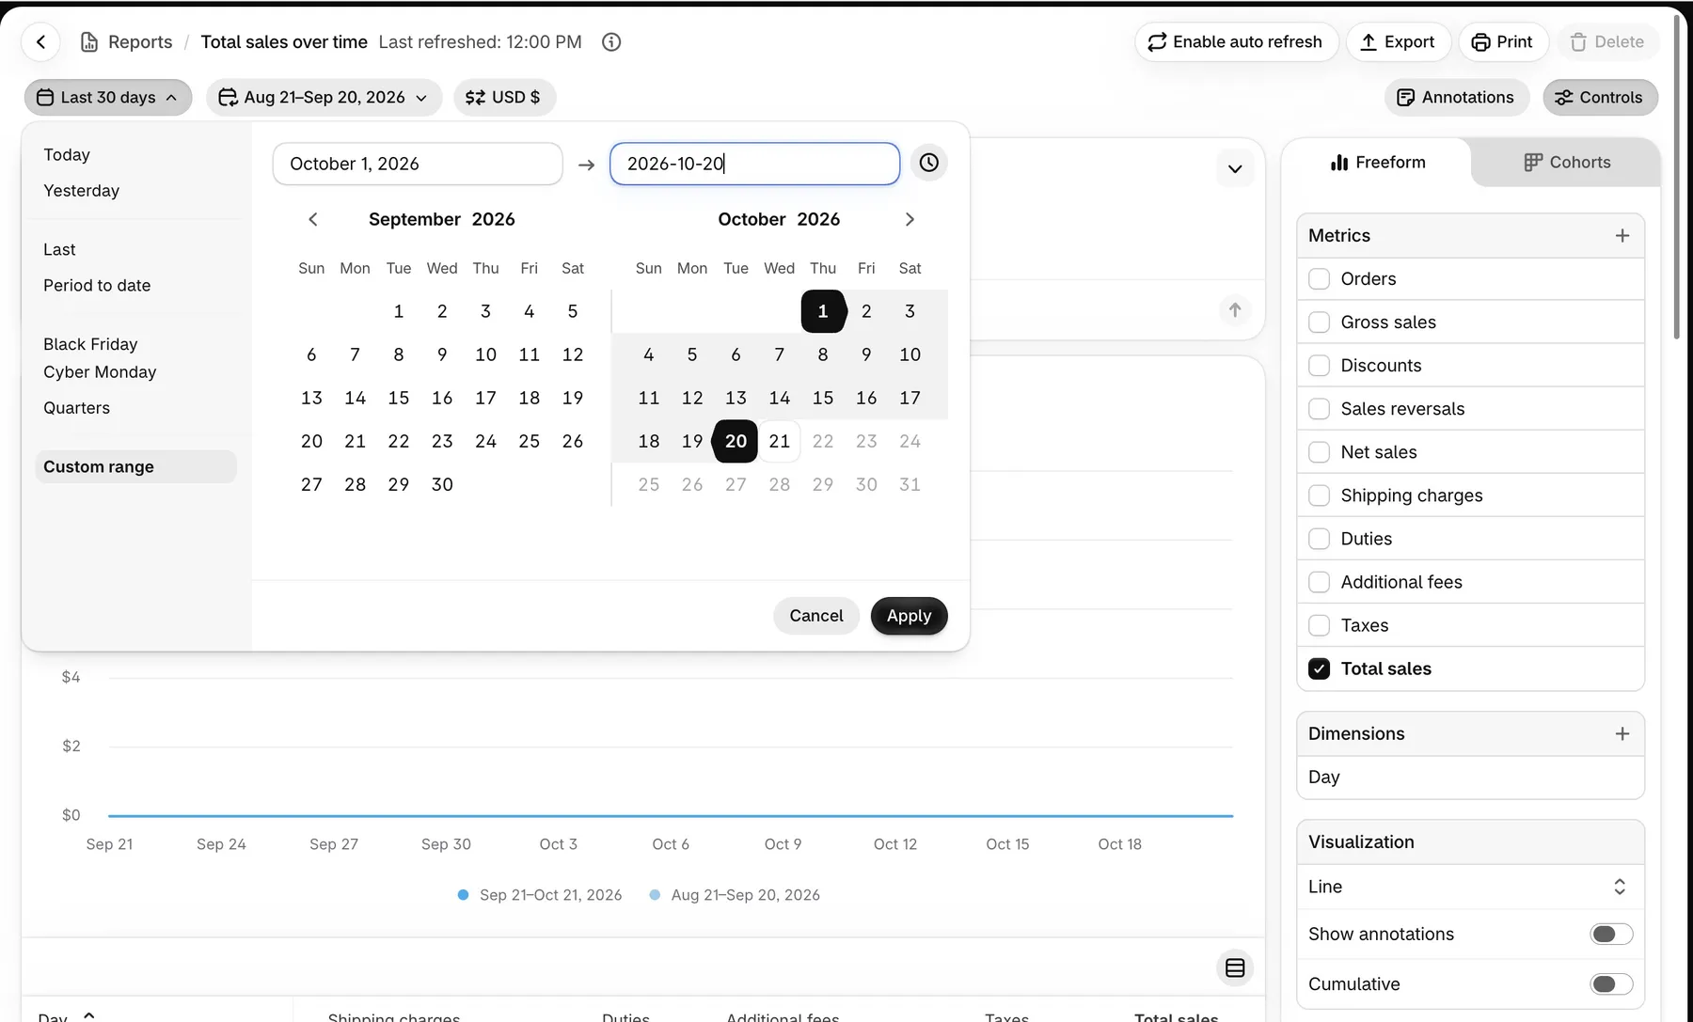The image size is (1693, 1022).
Task: Sort by Day column arrow
Action: (x=89, y=1015)
